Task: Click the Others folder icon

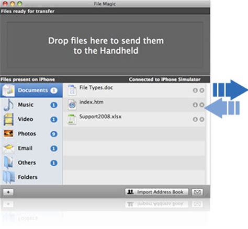Action: (8, 163)
